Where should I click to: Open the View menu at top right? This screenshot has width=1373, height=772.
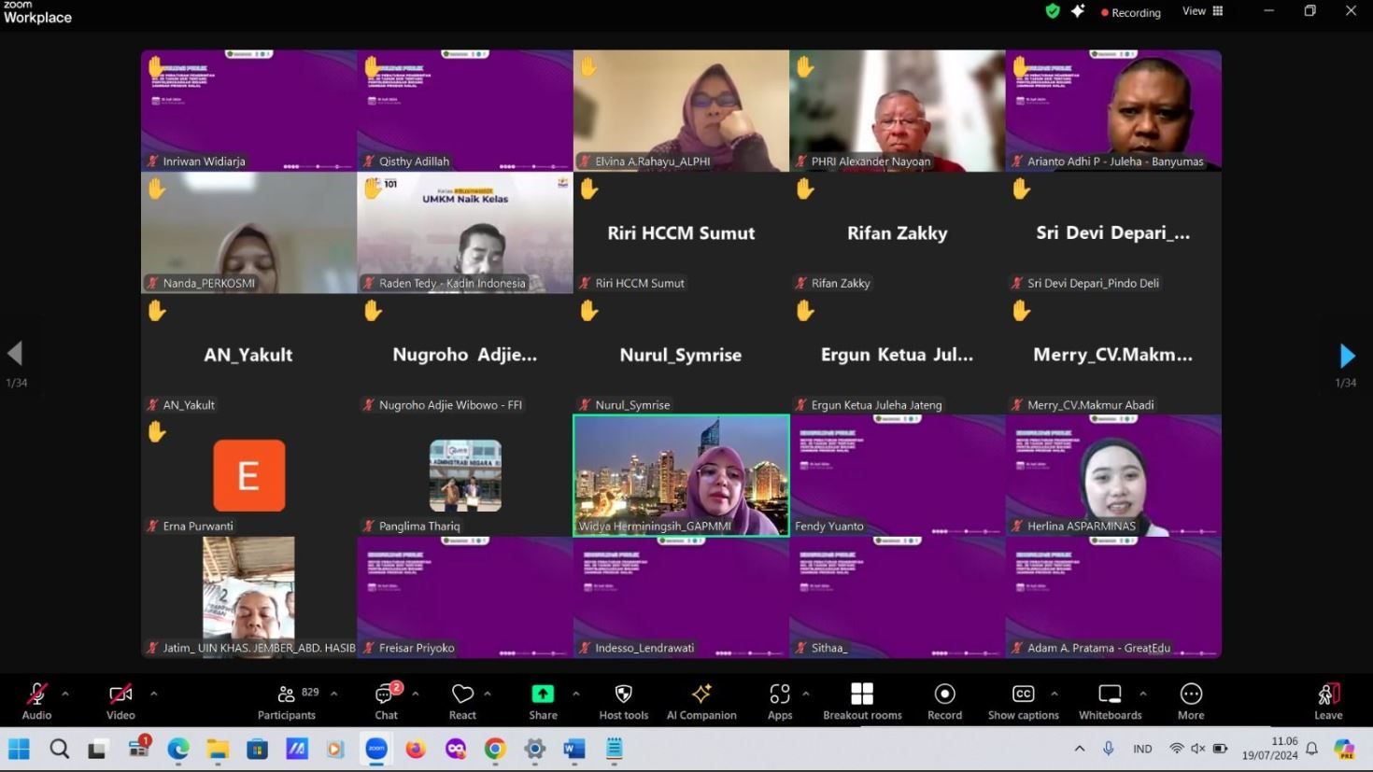pos(1202,11)
